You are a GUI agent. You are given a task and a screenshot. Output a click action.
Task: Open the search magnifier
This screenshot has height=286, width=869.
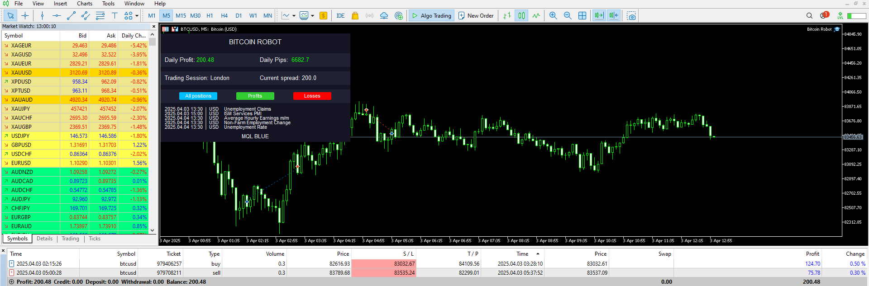tap(809, 16)
